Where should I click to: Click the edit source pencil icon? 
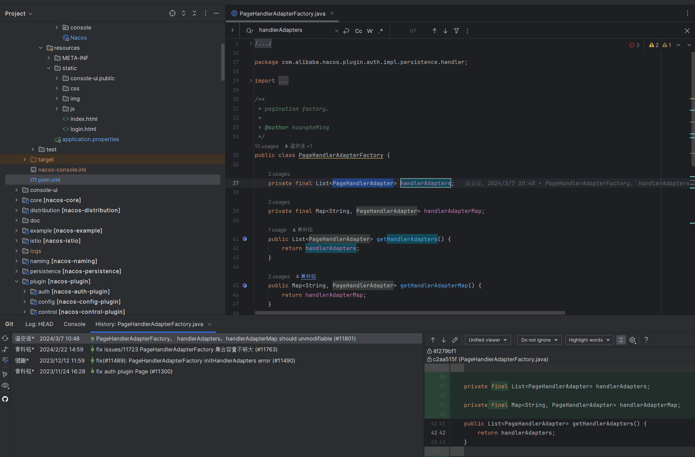coord(455,340)
